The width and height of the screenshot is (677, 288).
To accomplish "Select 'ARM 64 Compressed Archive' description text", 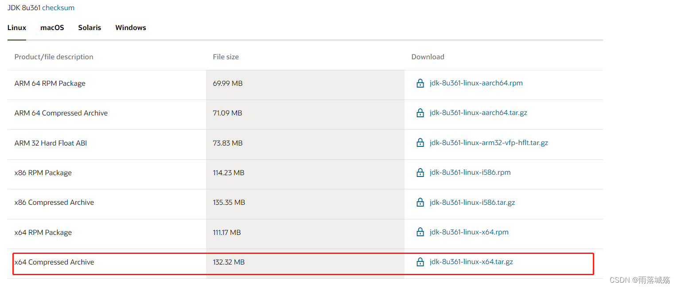I will (x=61, y=113).
